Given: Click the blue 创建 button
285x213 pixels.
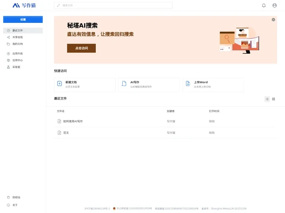Looking at the screenshot, I should pyautogui.click(x=23, y=19).
